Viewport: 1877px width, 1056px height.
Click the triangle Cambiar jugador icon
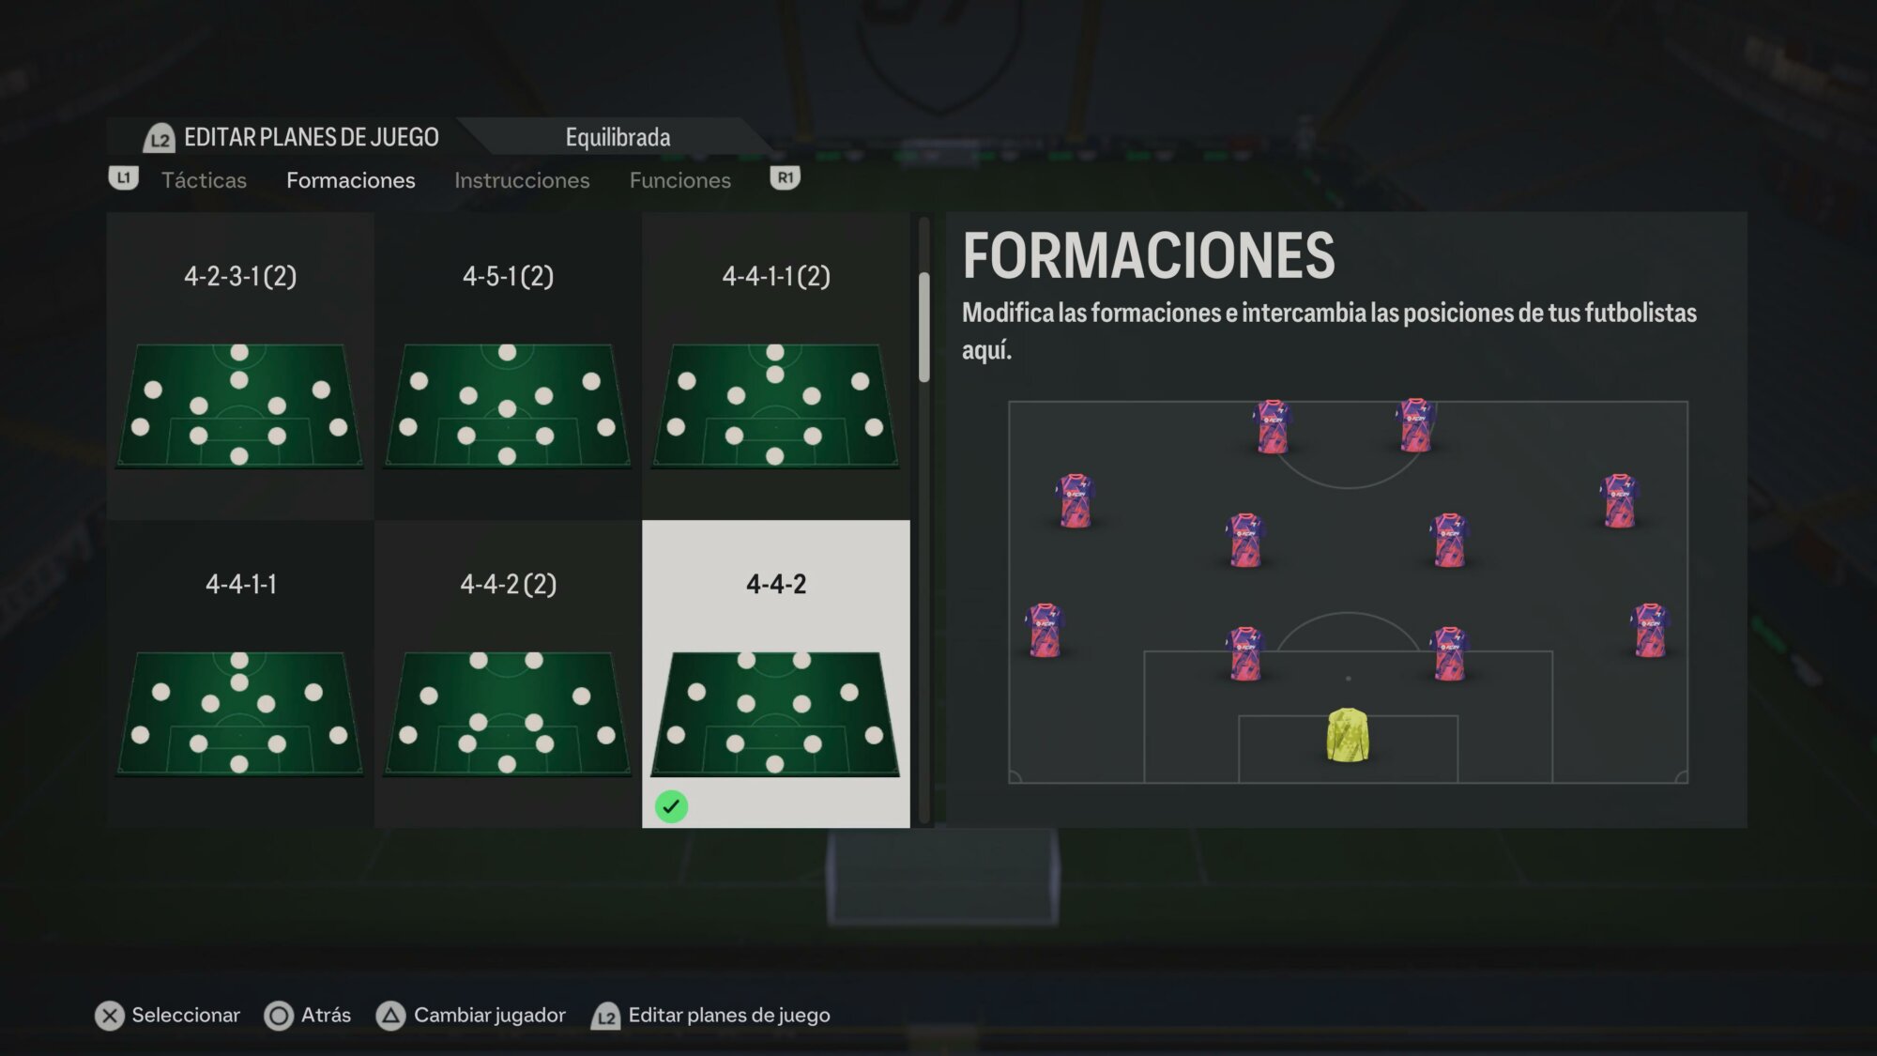[x=390, y=1016]
